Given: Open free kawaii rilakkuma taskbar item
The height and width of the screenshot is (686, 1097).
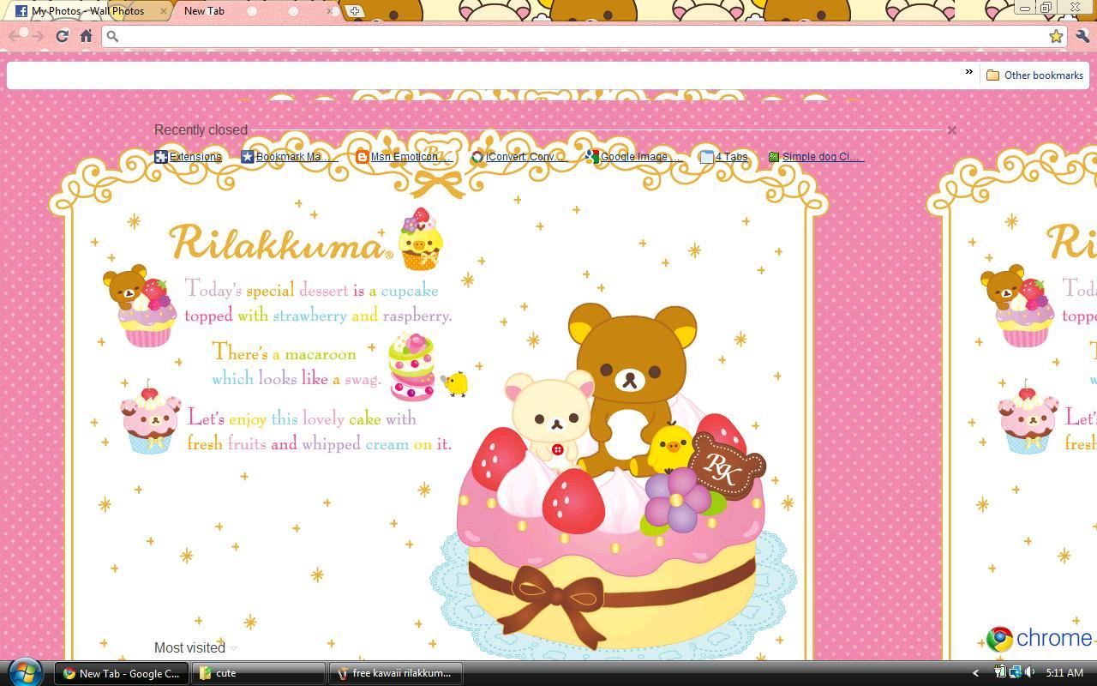Looking at the screenshot, I should (395, 673).
